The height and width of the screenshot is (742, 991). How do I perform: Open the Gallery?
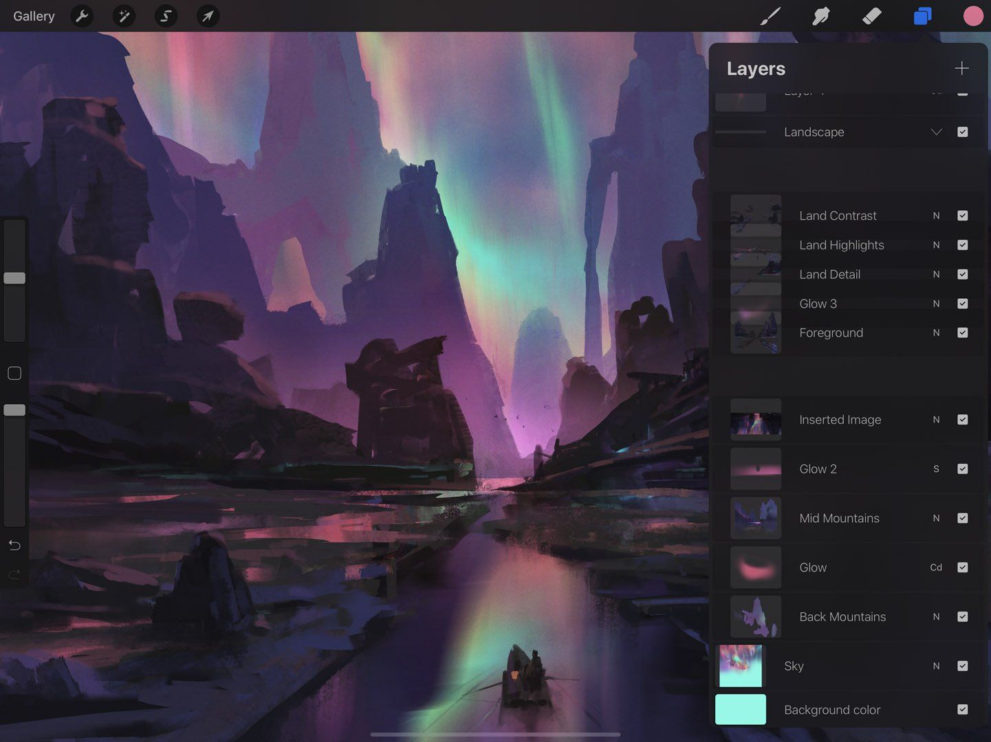point(33,16)
